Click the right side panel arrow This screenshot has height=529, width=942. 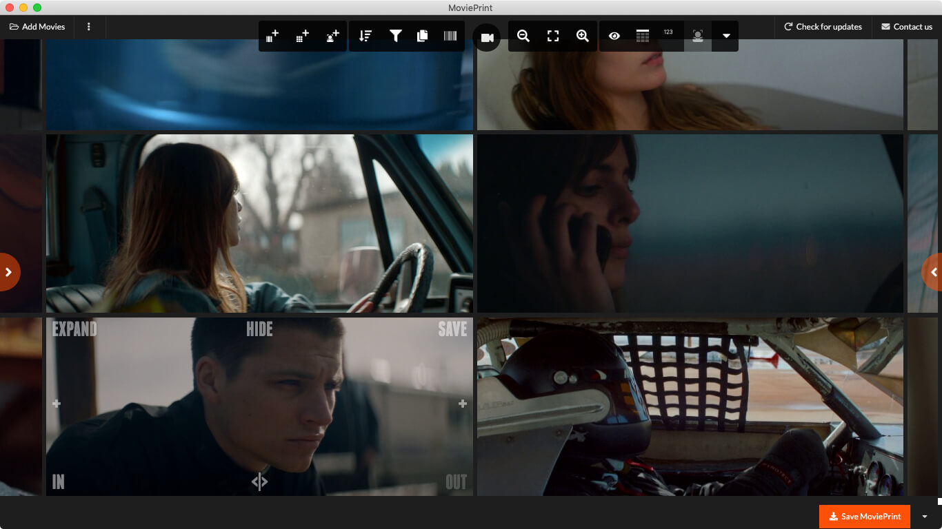(933, 272)
